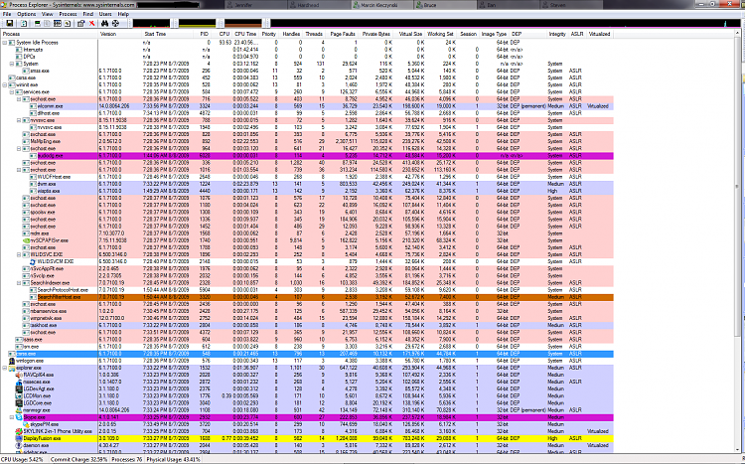
Task: Click the nvSCPAPISvr.exe NVIDIA icon
Action: 26,240
